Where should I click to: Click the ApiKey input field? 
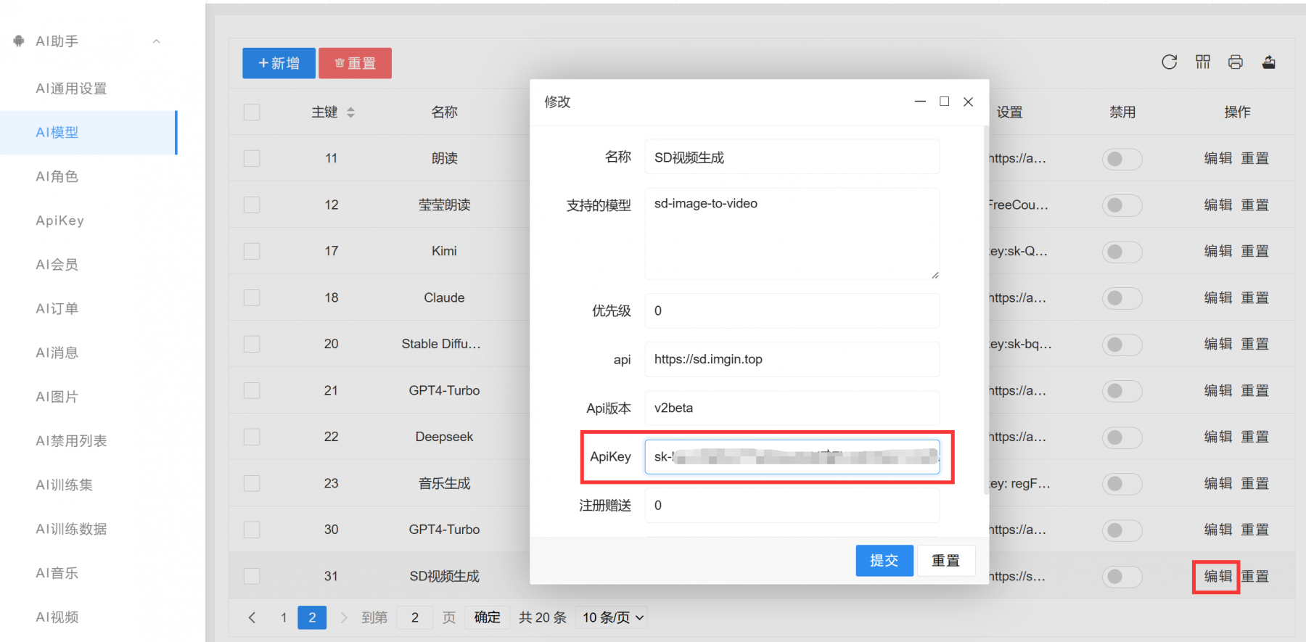click(792, 456)
